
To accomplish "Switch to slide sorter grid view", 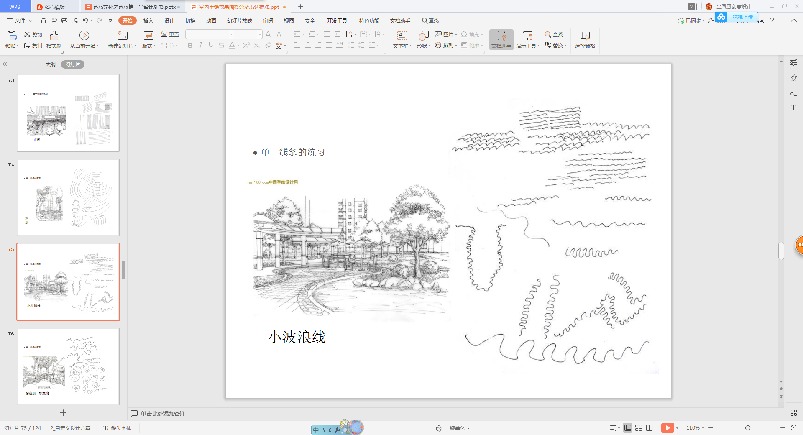I will point(639,428).
